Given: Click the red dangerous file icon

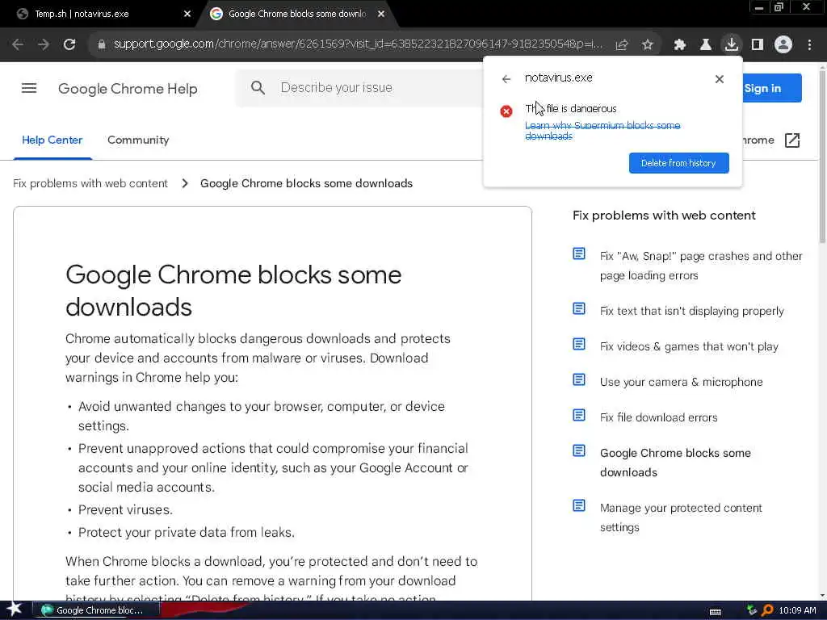Looking at the screenshot, I should pyautogui.click(x=506, y=111).
